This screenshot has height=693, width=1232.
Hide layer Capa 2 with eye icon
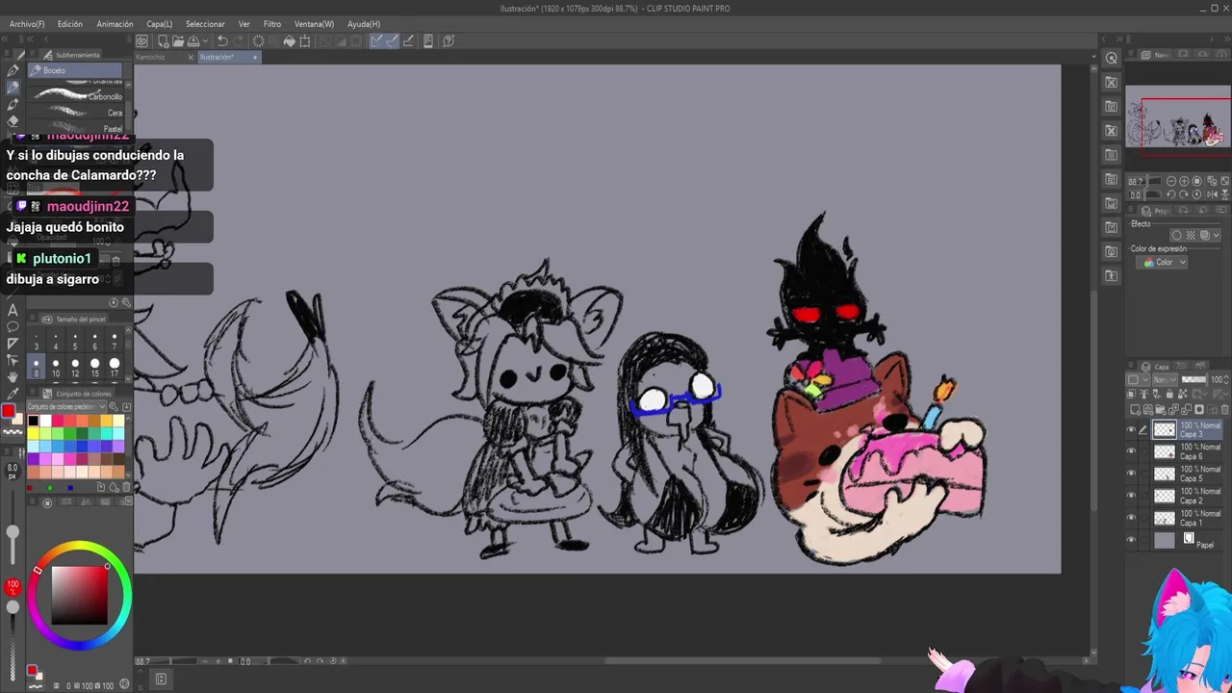[x=1132, y=496]
